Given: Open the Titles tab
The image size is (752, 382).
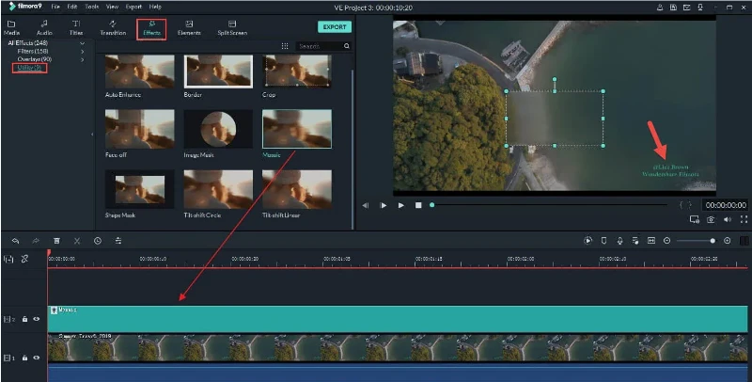Looking at the screenshot, I should (x=76, y=28).
